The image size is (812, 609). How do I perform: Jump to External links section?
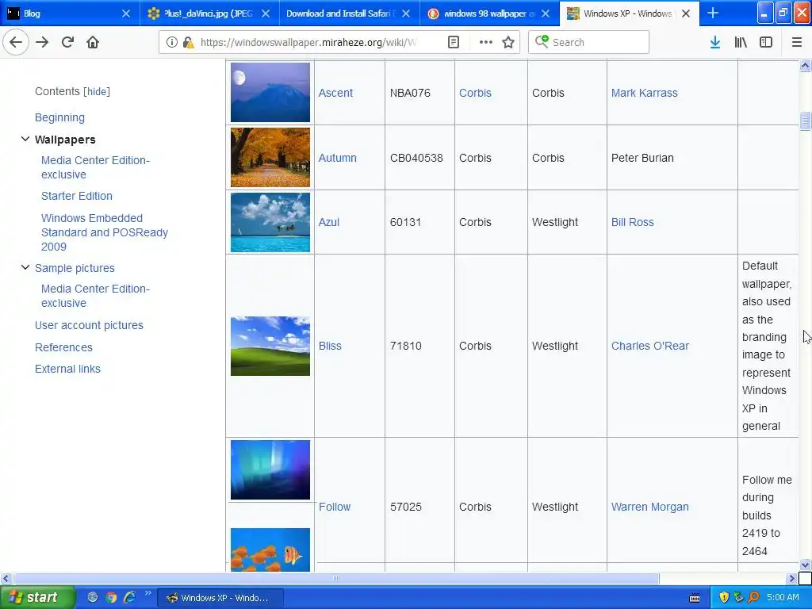point(68,369)
